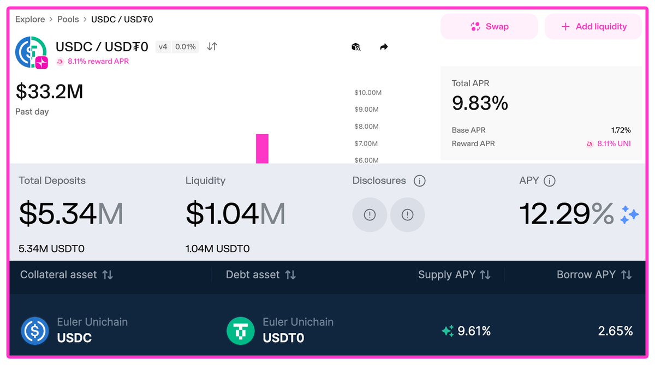Click the v4 version badge

click(163, 47)
